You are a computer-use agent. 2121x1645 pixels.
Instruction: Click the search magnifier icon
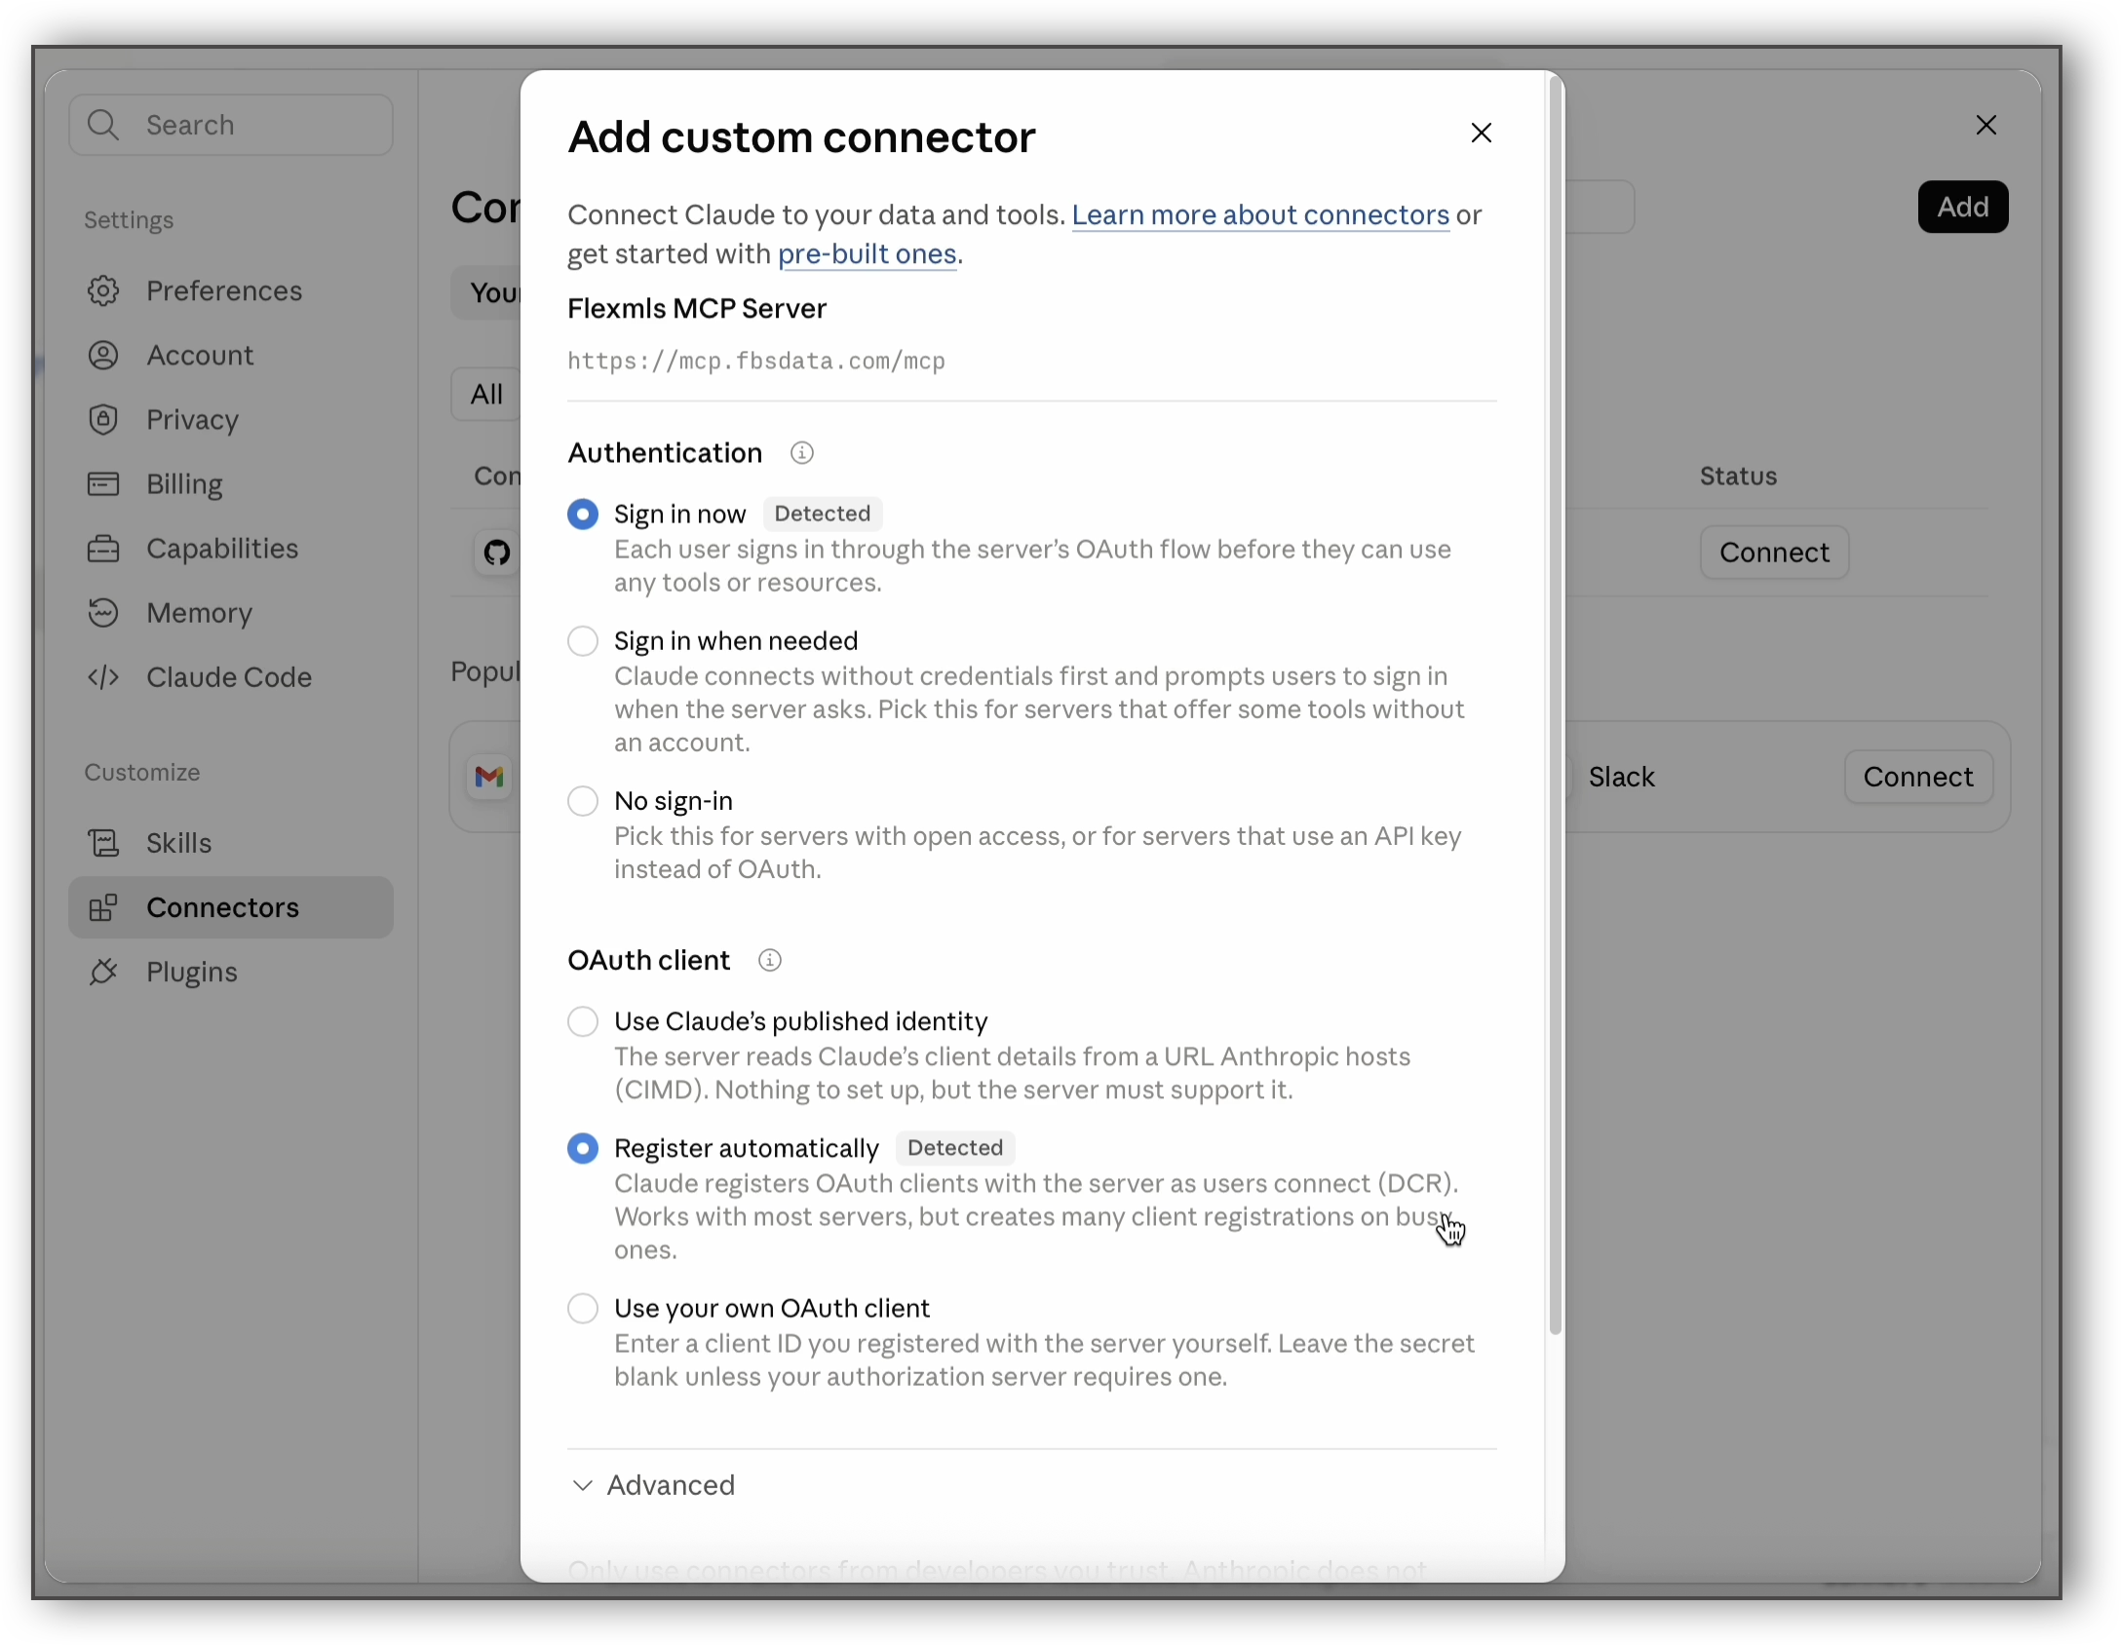pyautogui.click(x=103, y=125)
